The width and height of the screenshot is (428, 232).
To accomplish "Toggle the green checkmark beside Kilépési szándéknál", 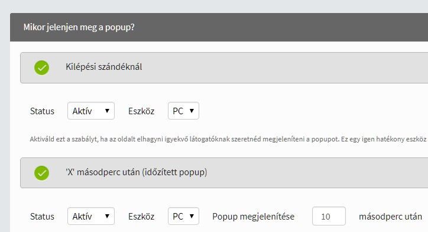I will [41, 68].
